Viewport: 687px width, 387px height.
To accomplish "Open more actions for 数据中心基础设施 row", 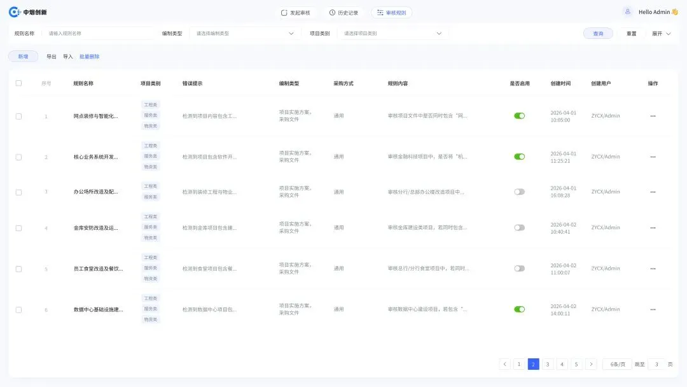I will tap(653, 309).
